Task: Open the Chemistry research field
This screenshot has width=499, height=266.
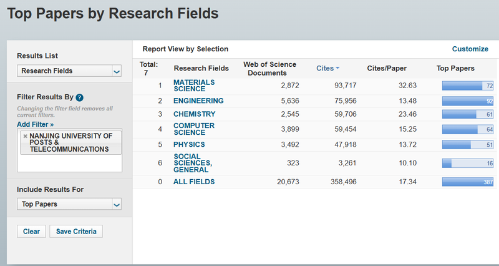Action: [x=194, y=114]
